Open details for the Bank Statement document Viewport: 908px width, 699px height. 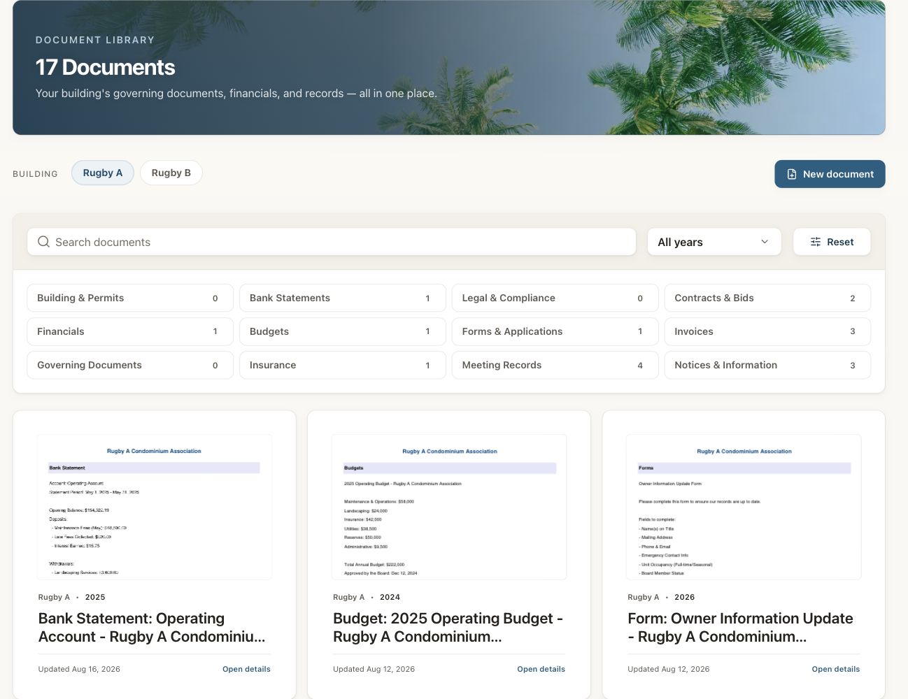(x=246, y=669)
